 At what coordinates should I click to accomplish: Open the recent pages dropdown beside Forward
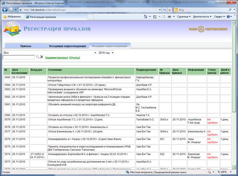click(16, 10)
